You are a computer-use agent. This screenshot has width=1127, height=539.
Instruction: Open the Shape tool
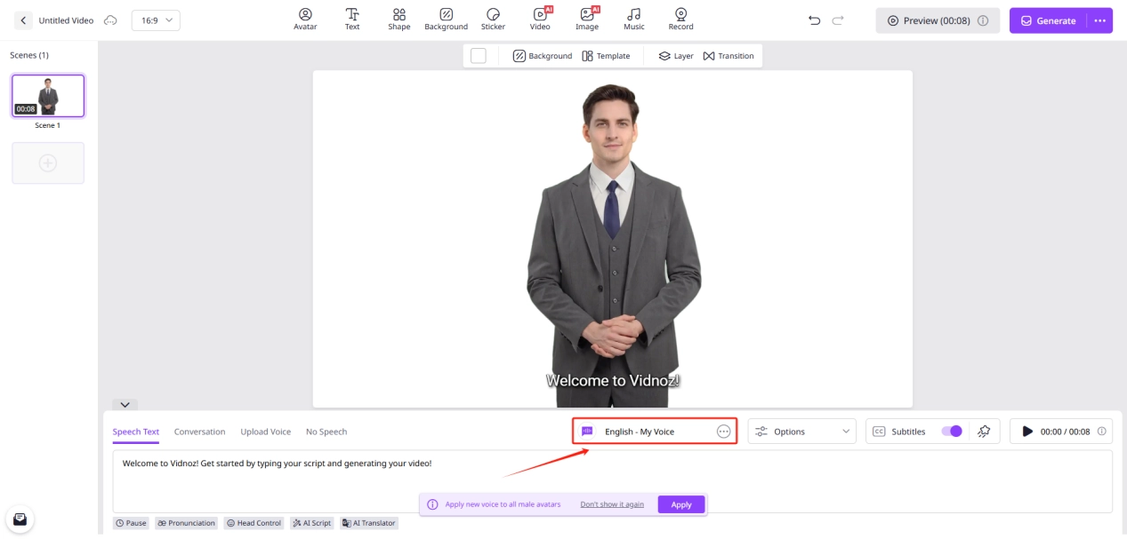tap(399, 19)
